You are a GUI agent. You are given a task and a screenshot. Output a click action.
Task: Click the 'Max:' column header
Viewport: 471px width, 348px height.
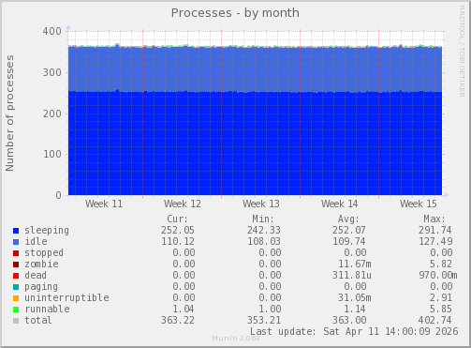[434, 219]
